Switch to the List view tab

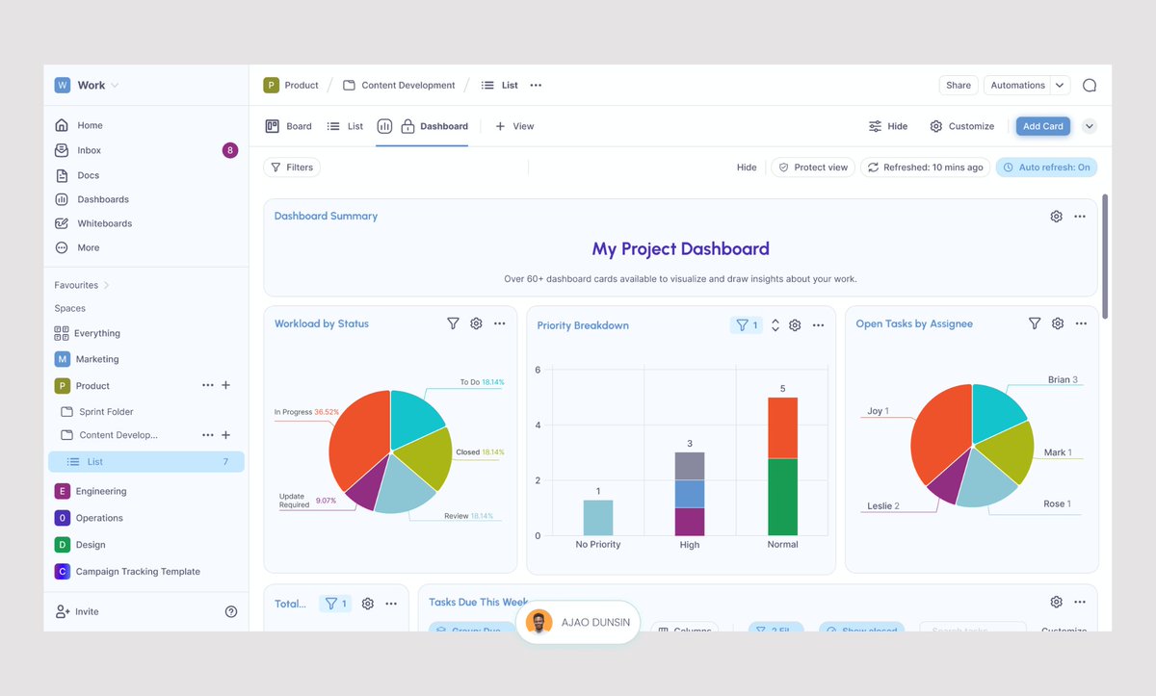[x=345, y=126]
